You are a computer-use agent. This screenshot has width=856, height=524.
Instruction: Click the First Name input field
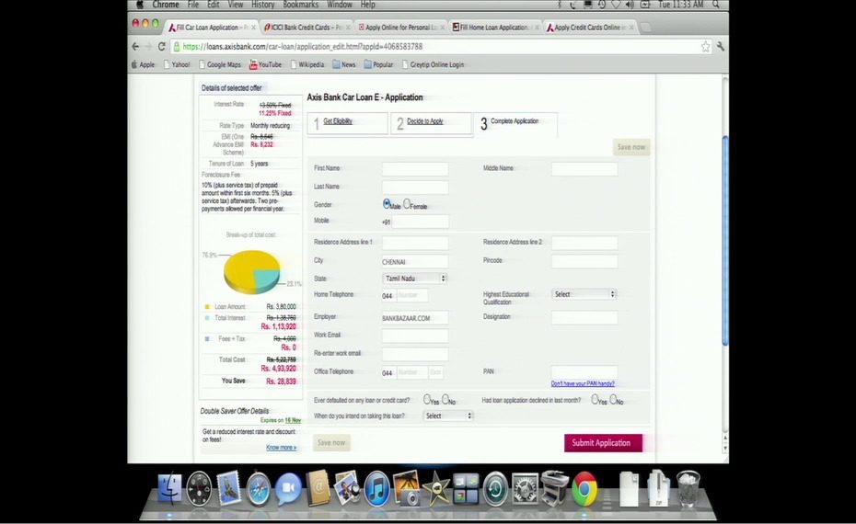(414, 169)
